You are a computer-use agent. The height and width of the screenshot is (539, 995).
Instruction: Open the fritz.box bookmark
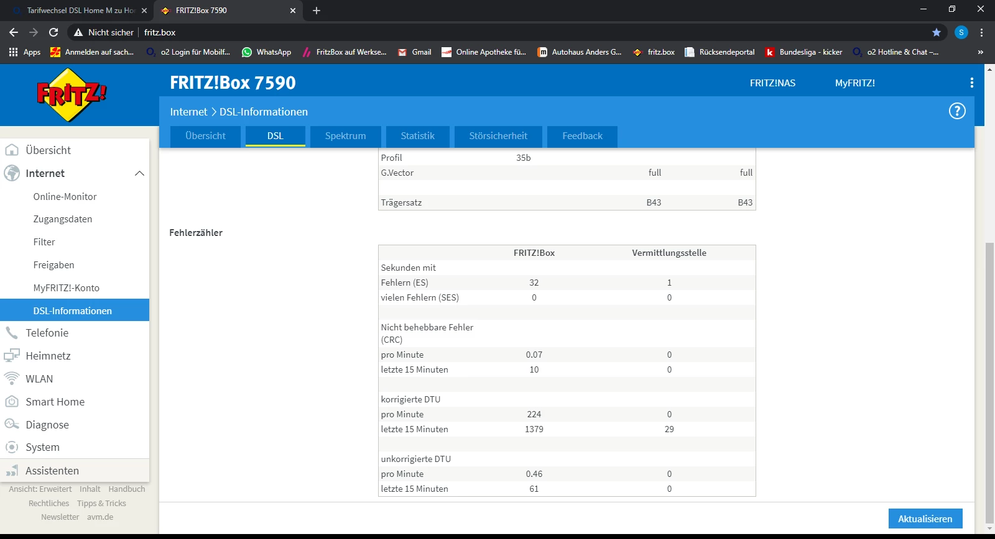click(x=654, y=52)
